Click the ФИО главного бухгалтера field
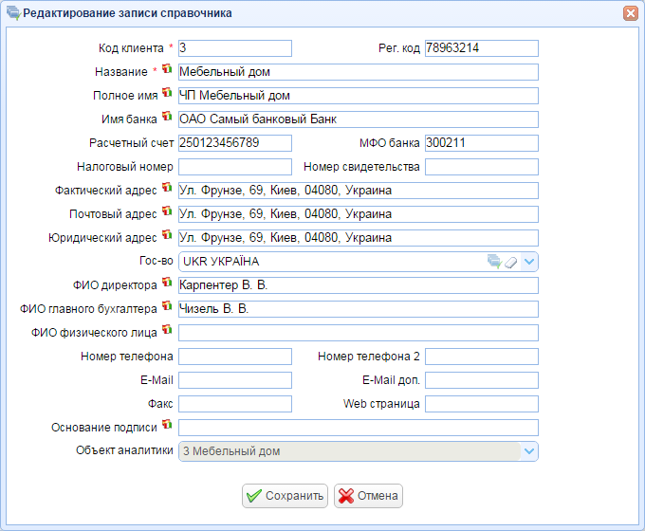645x531 pixels. click(359, 309)
